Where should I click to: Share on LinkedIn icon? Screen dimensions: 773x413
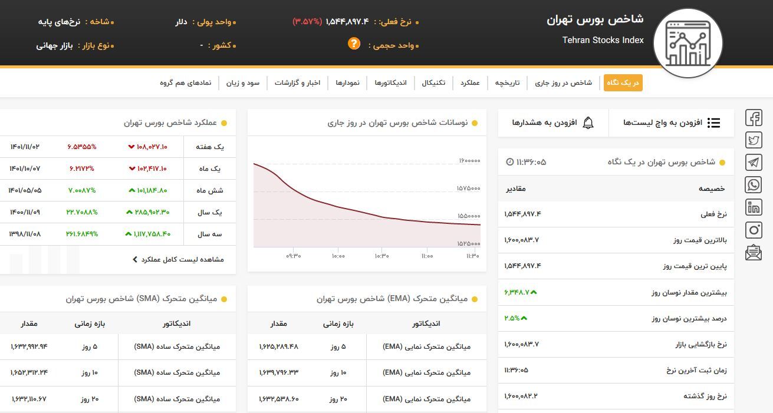click(x=754, y=207)
